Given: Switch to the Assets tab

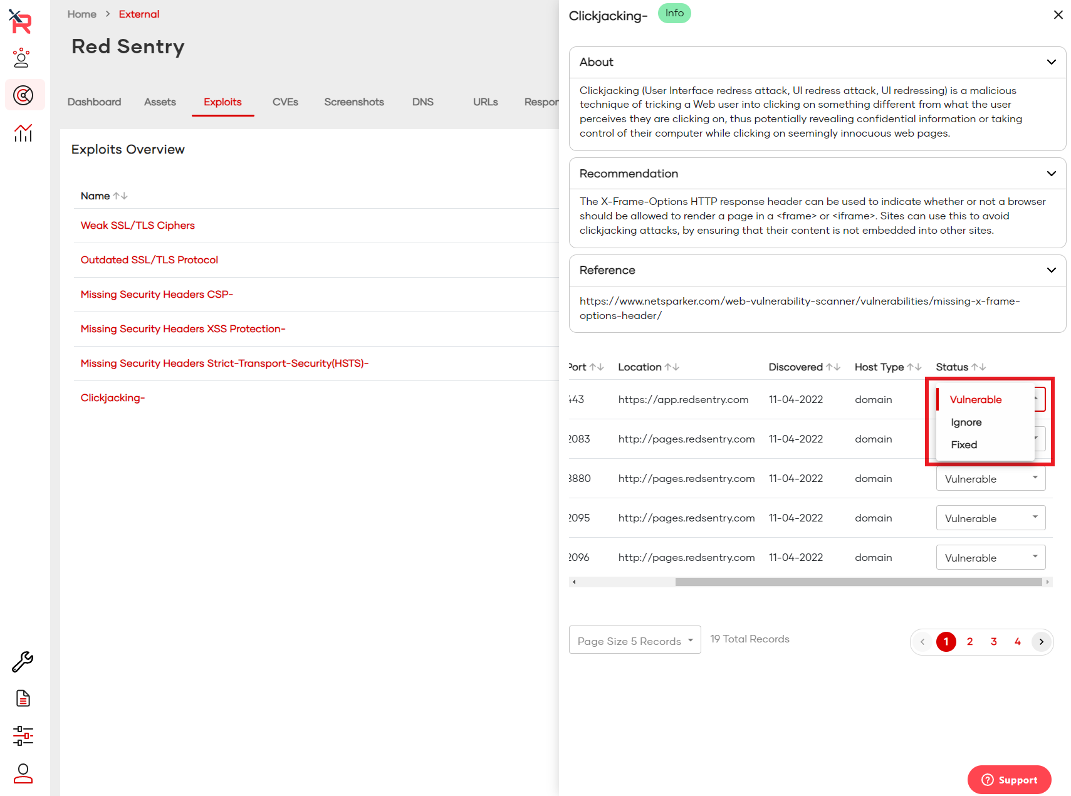Looking at the screenshot, I should click(x=160, y=102).
